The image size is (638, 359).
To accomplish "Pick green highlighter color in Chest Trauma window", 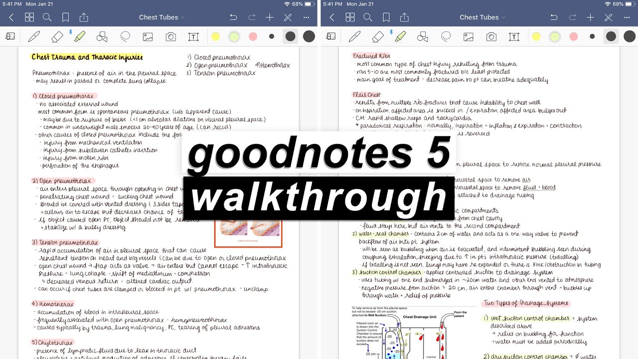I will (234, 36).
